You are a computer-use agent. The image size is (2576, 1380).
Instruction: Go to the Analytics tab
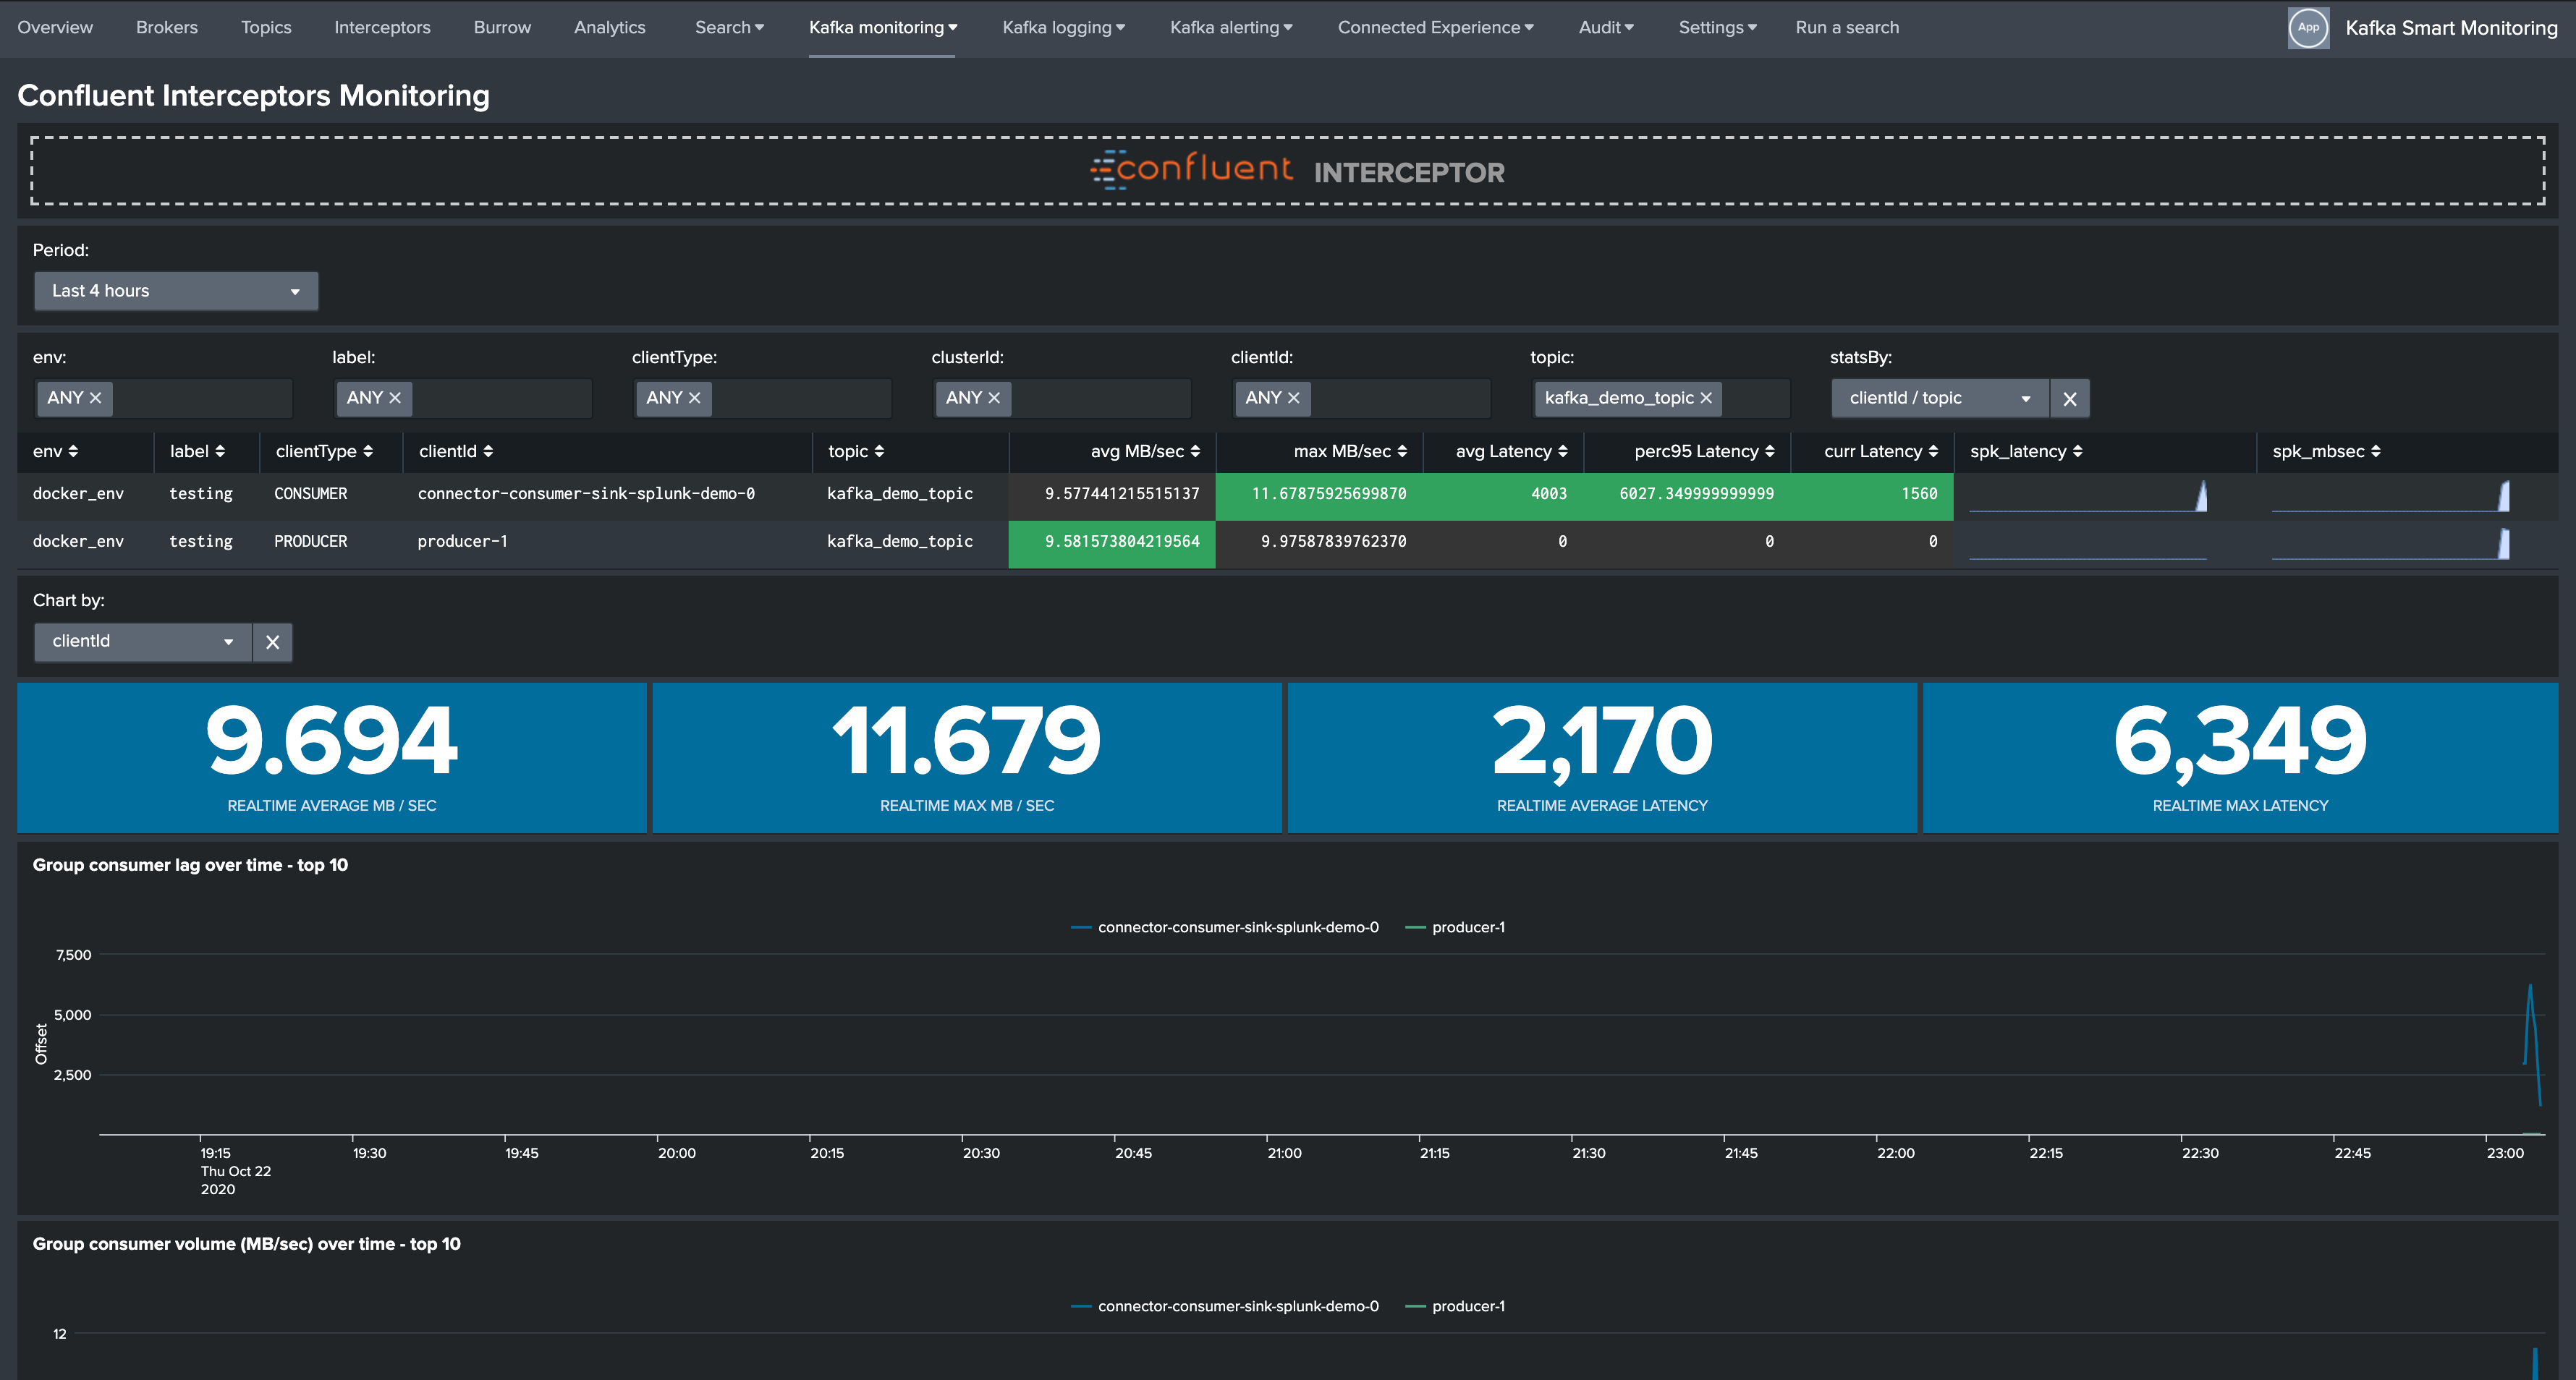(610, 28)
